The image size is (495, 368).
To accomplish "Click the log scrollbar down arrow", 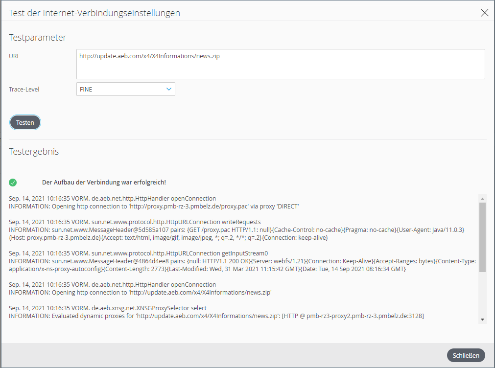I will coord(482,320).
